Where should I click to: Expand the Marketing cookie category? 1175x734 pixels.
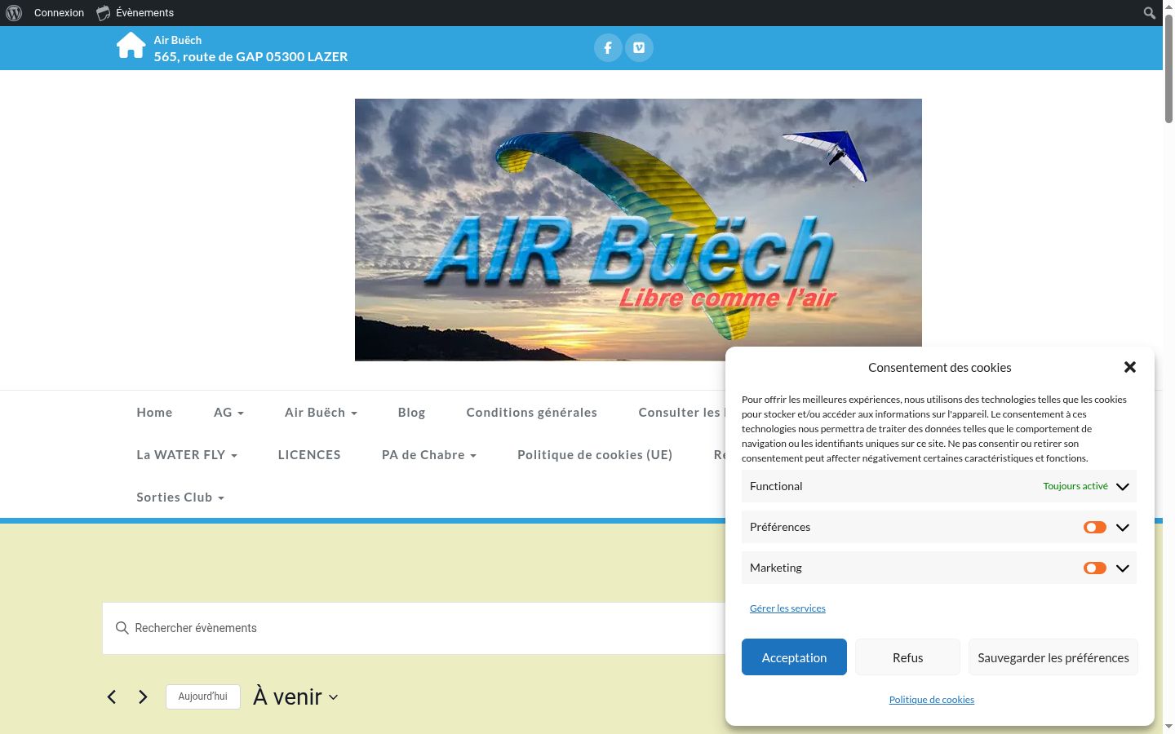1123,568
